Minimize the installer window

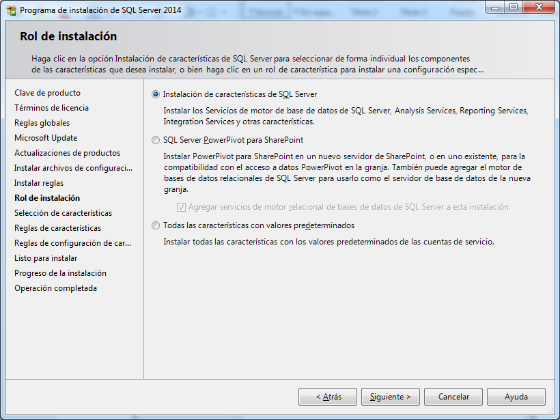click(495, 8)
